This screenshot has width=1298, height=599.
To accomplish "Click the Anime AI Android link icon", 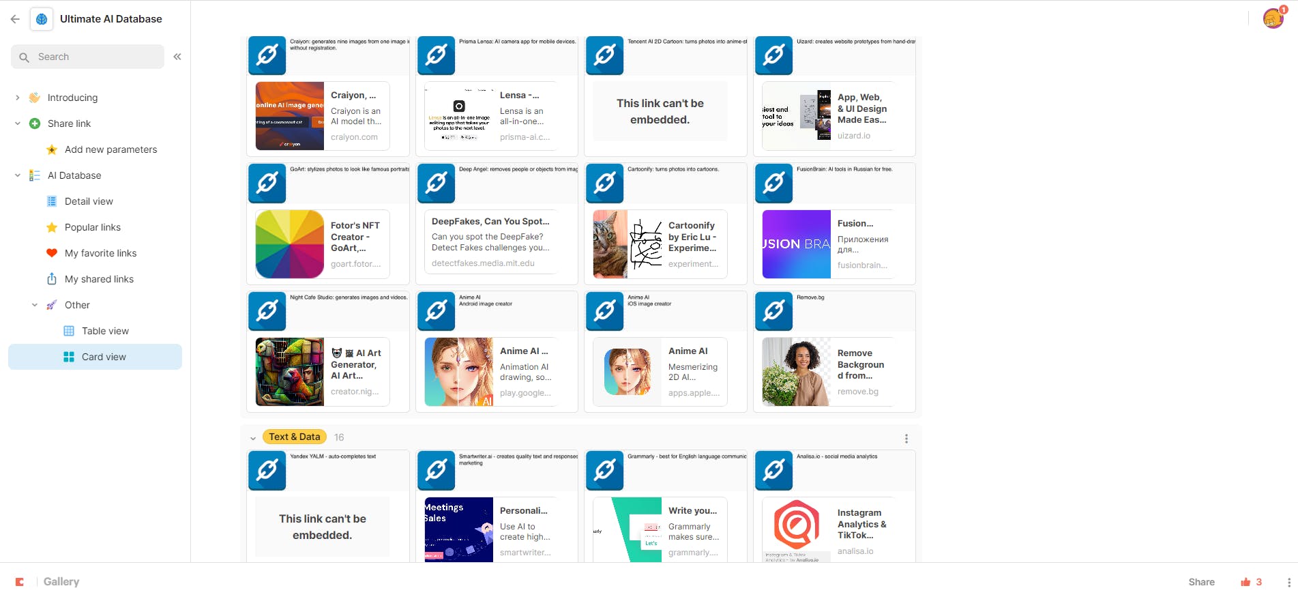I will tap(436, 311).
